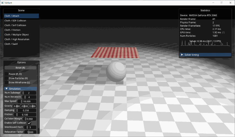Click Gravity Z field showing last 0.000
This screenshot has height=137, width=235.
coord(33,106)
